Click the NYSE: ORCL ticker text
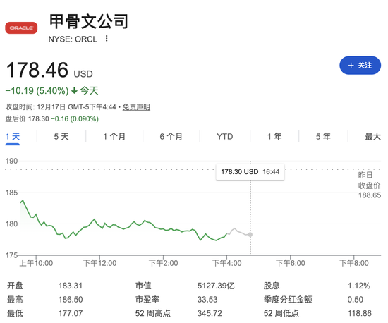This screenshot has width=388, height=323. click(x=73, y=39)
